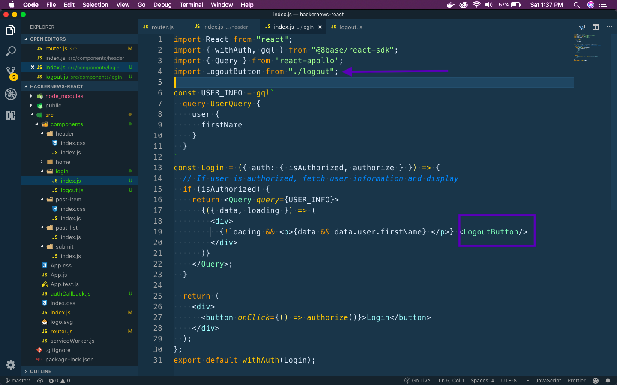Open Source Control view with 5 changes

(11, 73)
